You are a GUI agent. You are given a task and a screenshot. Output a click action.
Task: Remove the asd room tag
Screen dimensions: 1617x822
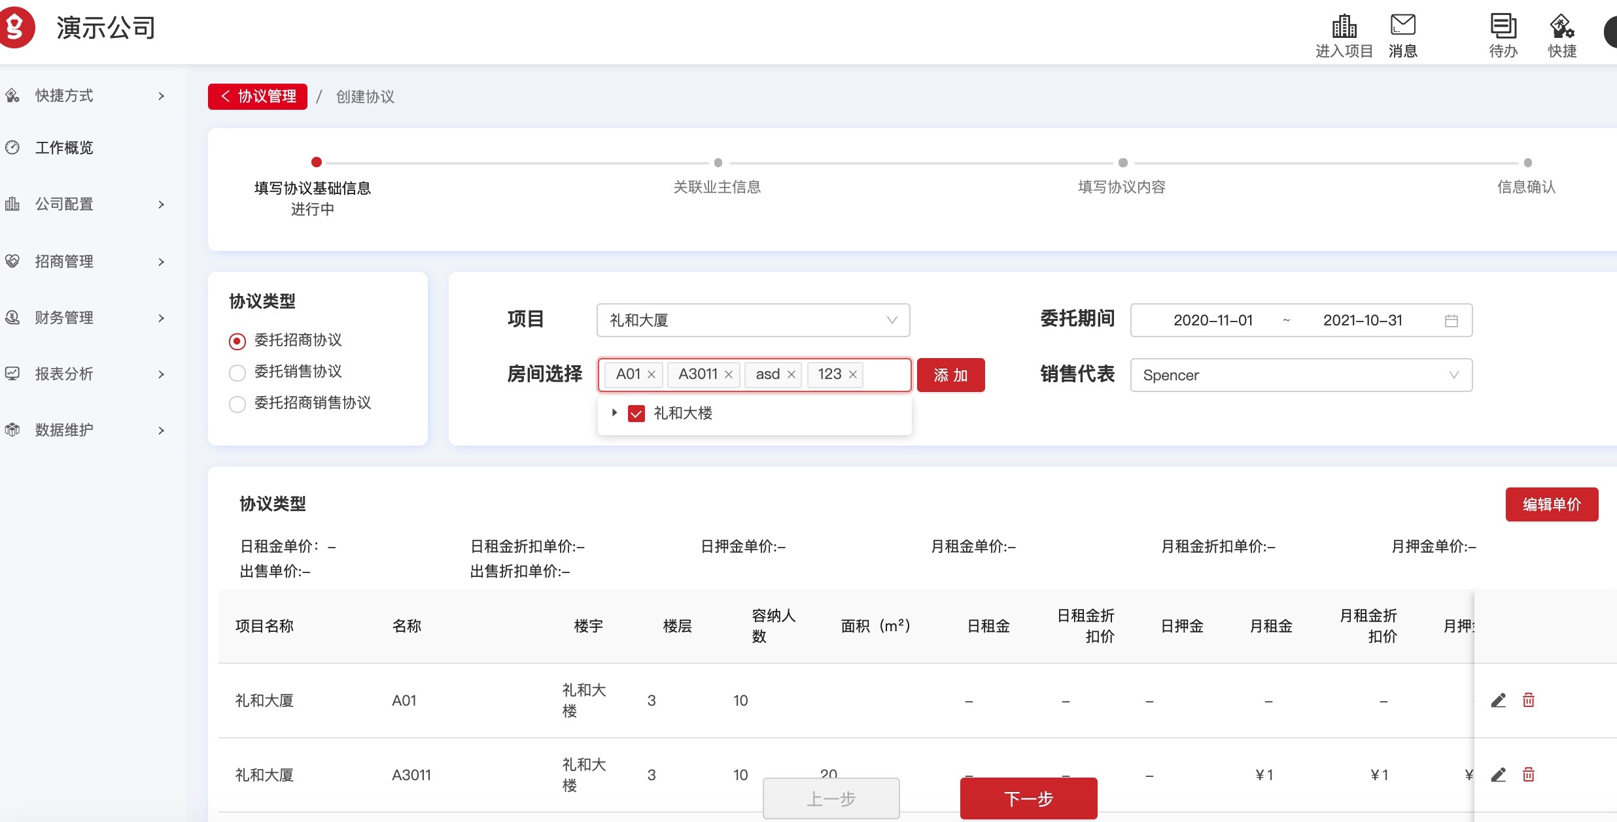coord(791,374)
